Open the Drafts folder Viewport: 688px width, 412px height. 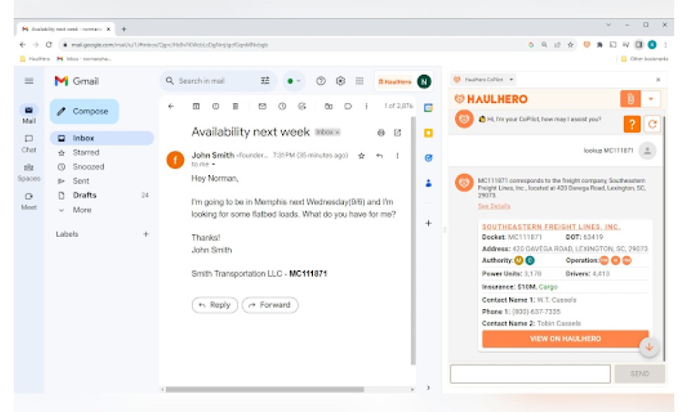(x=102, y=195)
